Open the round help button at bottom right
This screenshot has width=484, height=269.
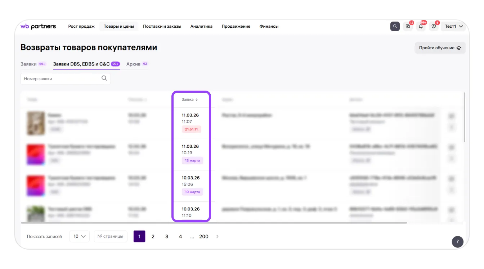457,242
